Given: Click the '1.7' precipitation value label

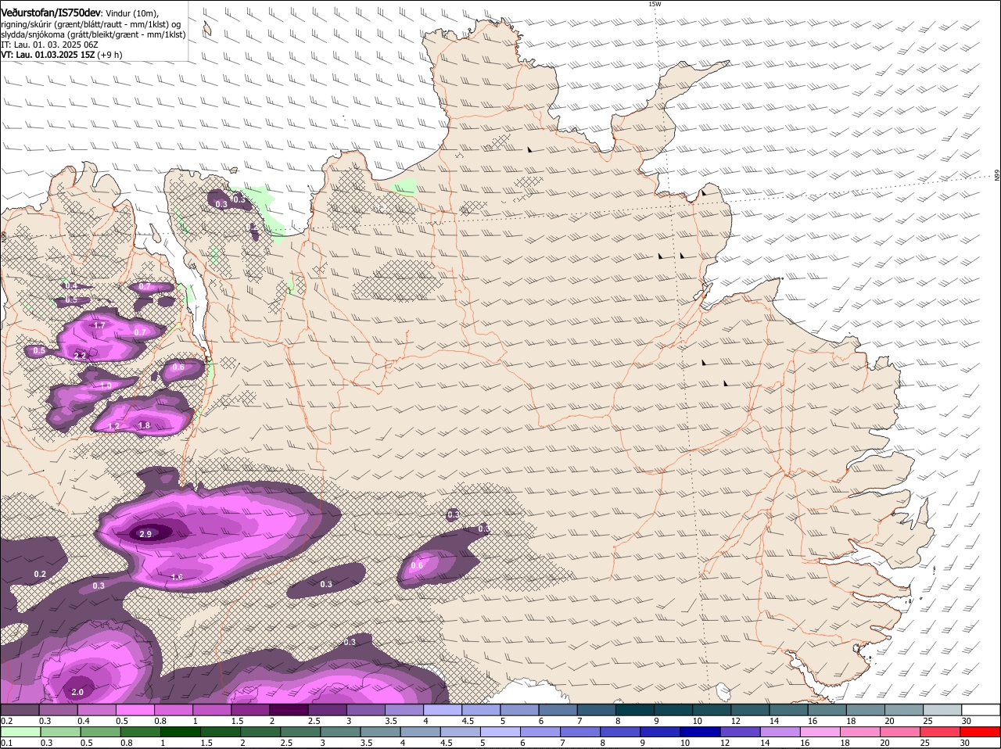Looking at the screenshot, I should click(x=99, y=325).
